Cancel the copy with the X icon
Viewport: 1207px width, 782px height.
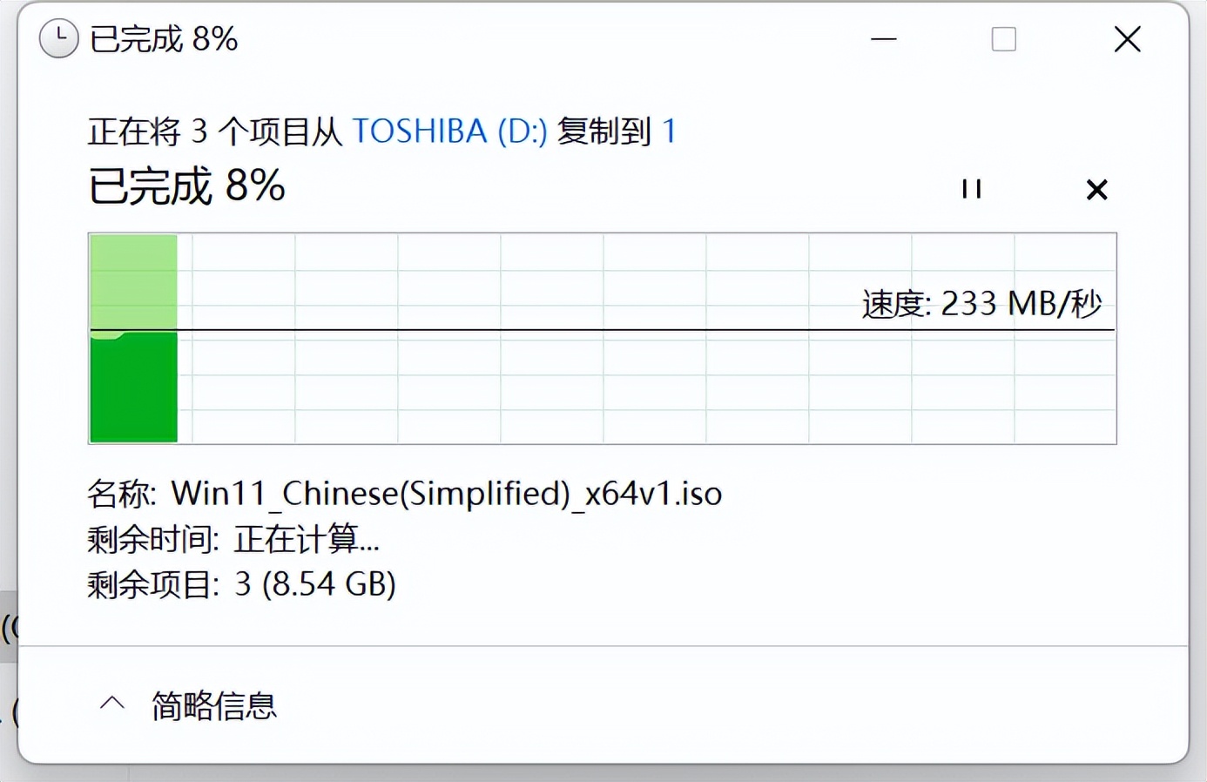(x=1096, y=190)
